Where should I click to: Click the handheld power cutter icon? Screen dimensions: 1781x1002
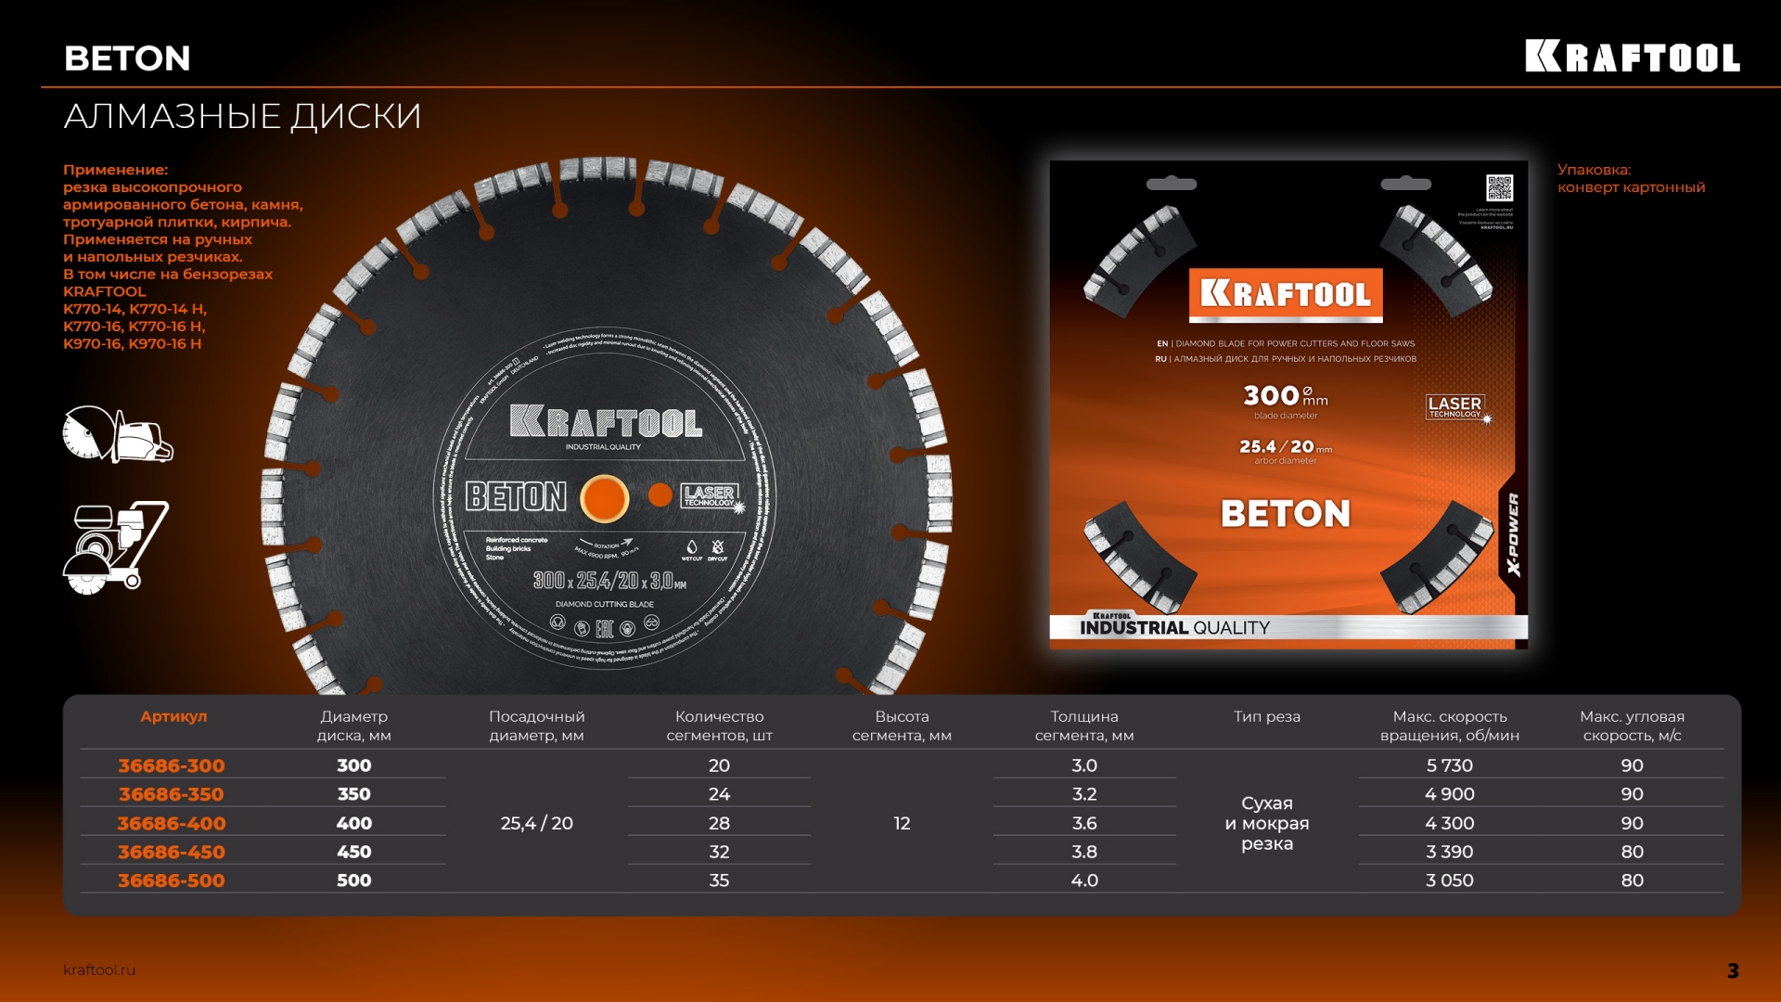tap(118, 434)
